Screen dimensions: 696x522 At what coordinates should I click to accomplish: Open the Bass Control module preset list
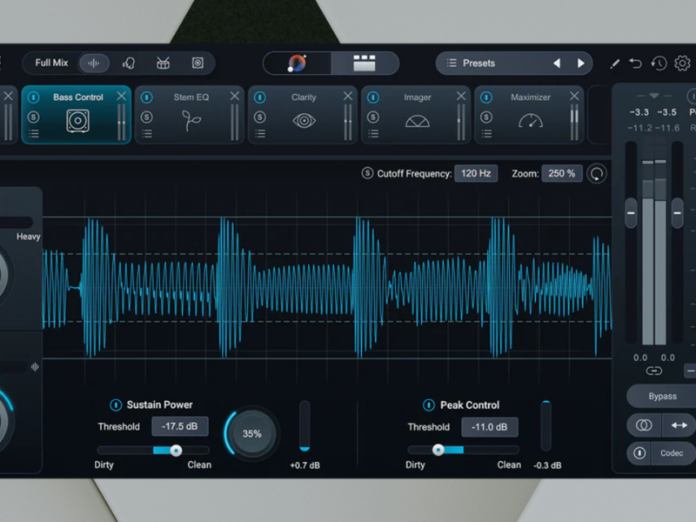point(34,134)
